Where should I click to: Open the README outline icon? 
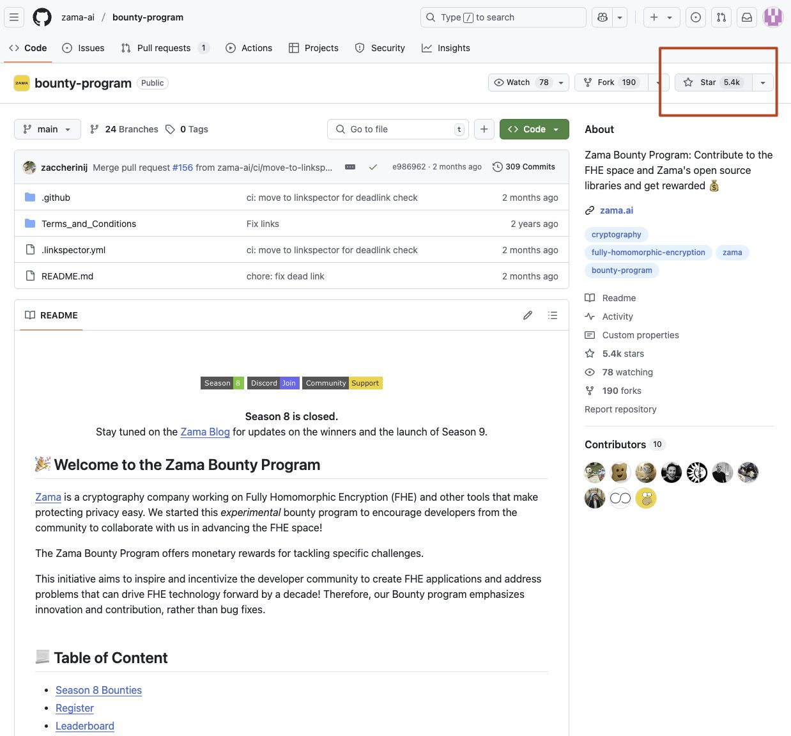[x=553, y=315]
